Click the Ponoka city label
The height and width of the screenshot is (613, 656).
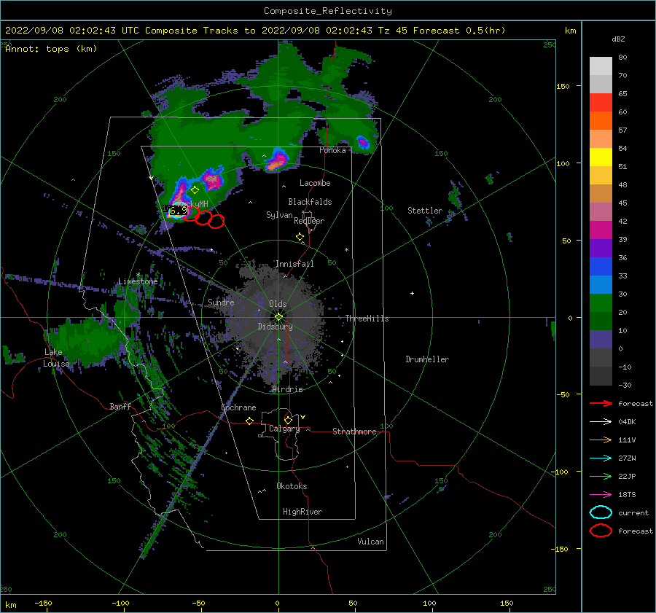pos(332,151)
